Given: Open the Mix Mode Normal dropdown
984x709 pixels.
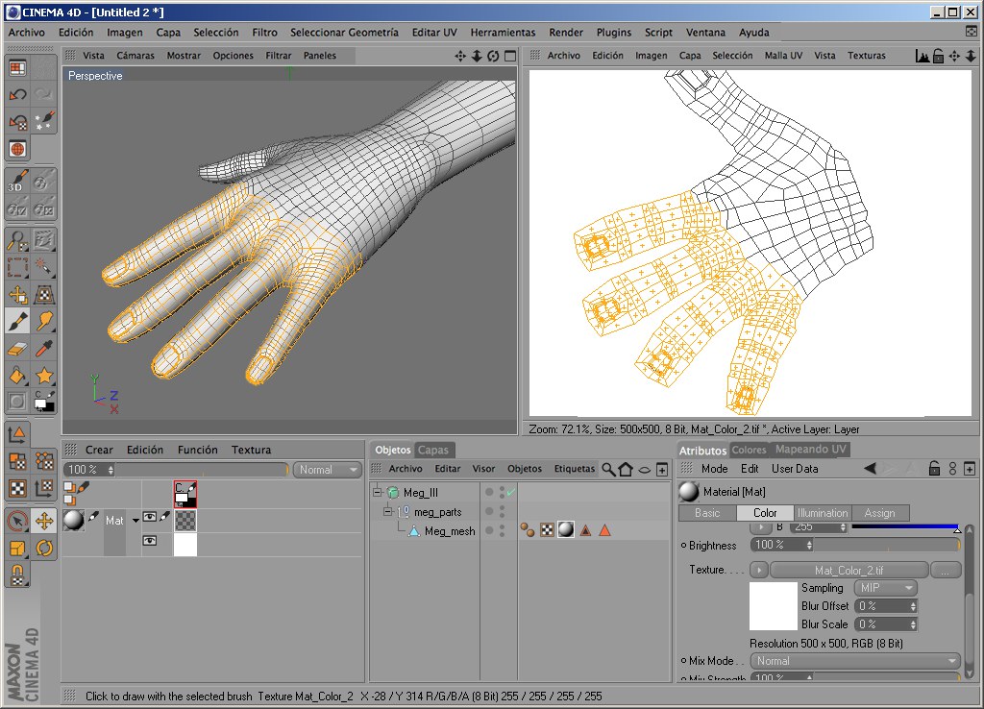Looking at the screenshot, I should tap(855, 661).
